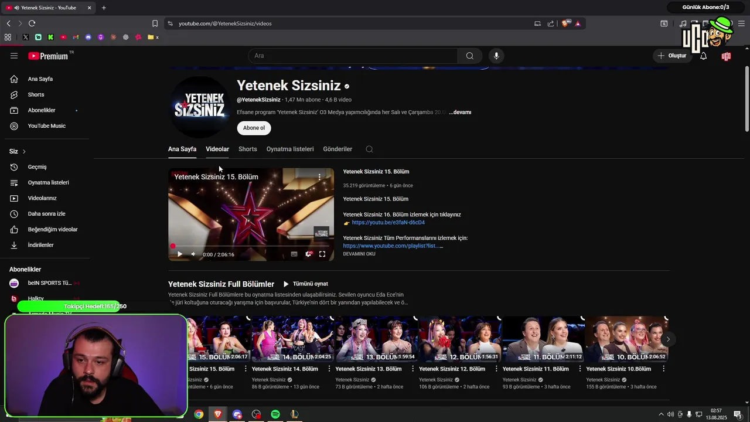750x422 pixels.
Task: Switch to the Oynatma listeleri tab
Action: (x=290, y=149)
